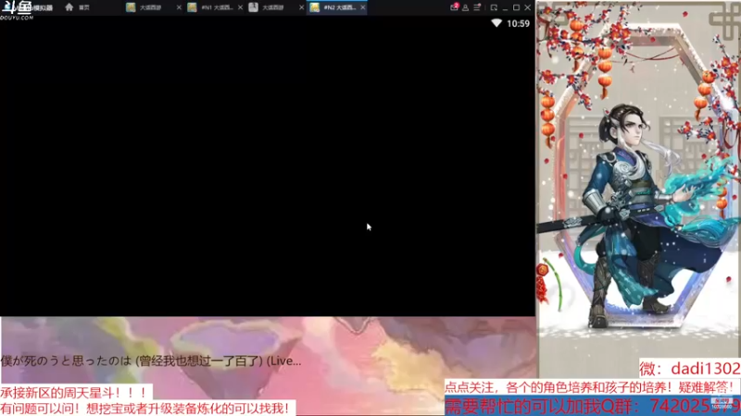
Task: Close the #N2 大话西游 tab
Action: [362, 7]
